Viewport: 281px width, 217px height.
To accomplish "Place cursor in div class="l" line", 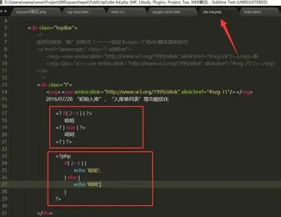I will 54,85.
